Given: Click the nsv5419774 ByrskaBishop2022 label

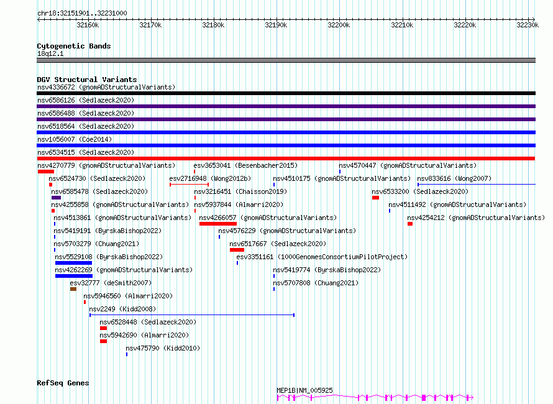Looking at the screenshot, I should [327, 270].
